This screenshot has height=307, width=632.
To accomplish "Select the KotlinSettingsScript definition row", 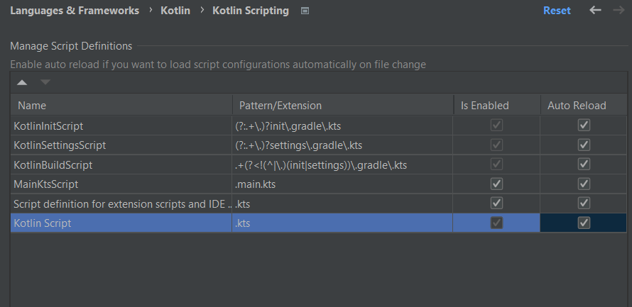I will (x=60, y=145).
